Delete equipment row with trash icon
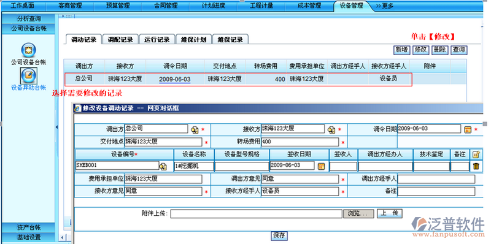The height and width of the screenshot is (244, 491). (x=476, y=166)
